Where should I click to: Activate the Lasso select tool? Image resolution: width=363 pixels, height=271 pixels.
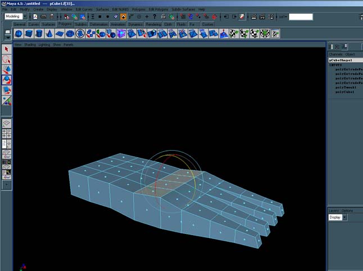click(7, 59)
